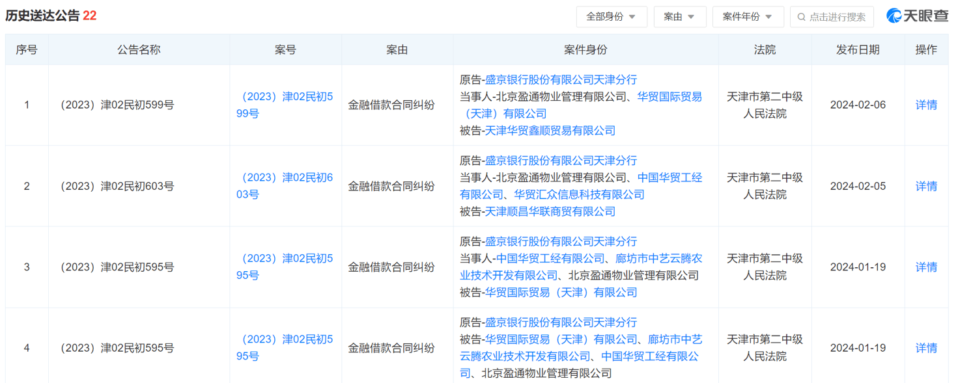The width and height of the screenshot is (958, 383).
Task: Click the 序号 column header
Action: tap(27, 50)
